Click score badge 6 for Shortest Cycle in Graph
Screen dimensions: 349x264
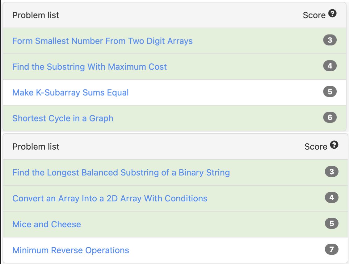tap(330, 118)
